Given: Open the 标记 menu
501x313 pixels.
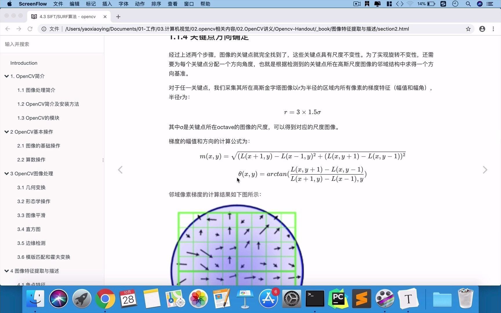Looking at the screenshot, I should point(91,4).
